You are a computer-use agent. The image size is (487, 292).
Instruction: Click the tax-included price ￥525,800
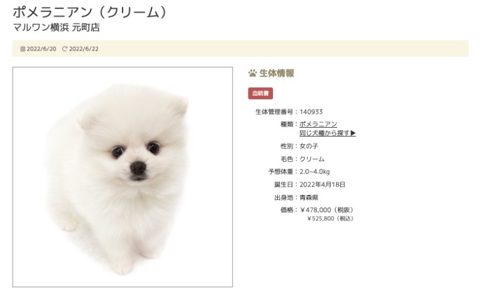[320, 219]
